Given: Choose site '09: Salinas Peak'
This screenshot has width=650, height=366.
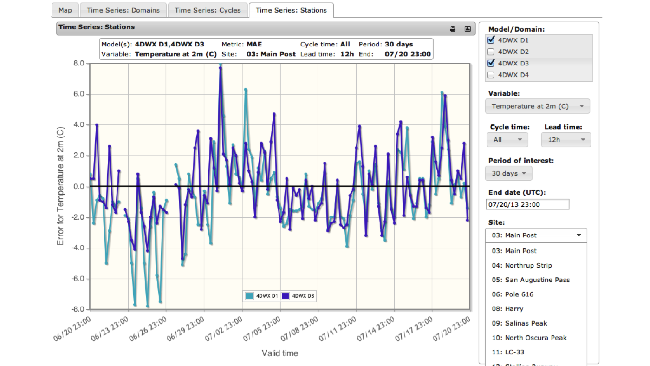Looking at the screenshot, I should 536,323.
